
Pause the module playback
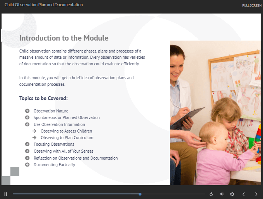click(6, 194)
